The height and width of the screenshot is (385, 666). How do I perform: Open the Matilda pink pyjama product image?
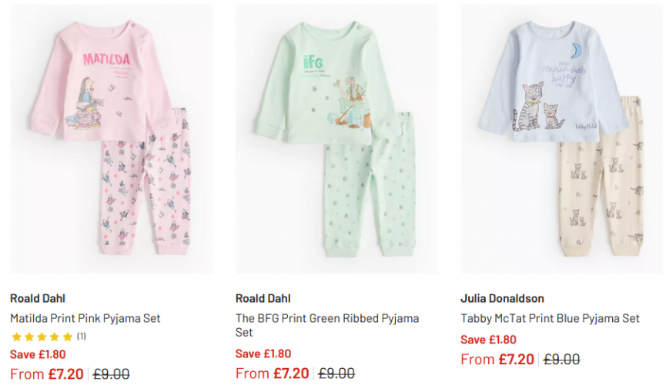[111, 138]
